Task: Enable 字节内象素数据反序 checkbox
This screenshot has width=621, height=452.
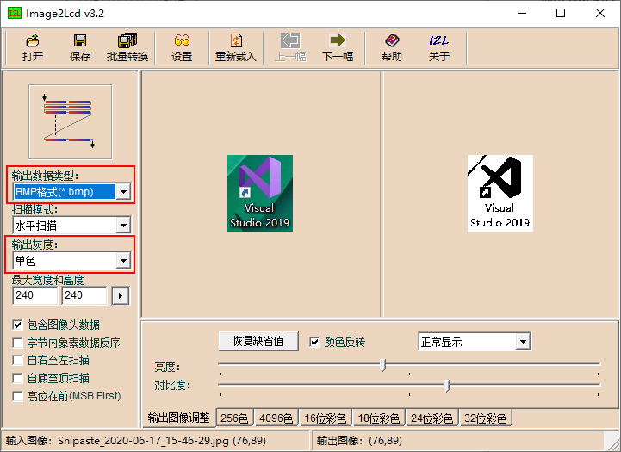Action: [17, 343]
